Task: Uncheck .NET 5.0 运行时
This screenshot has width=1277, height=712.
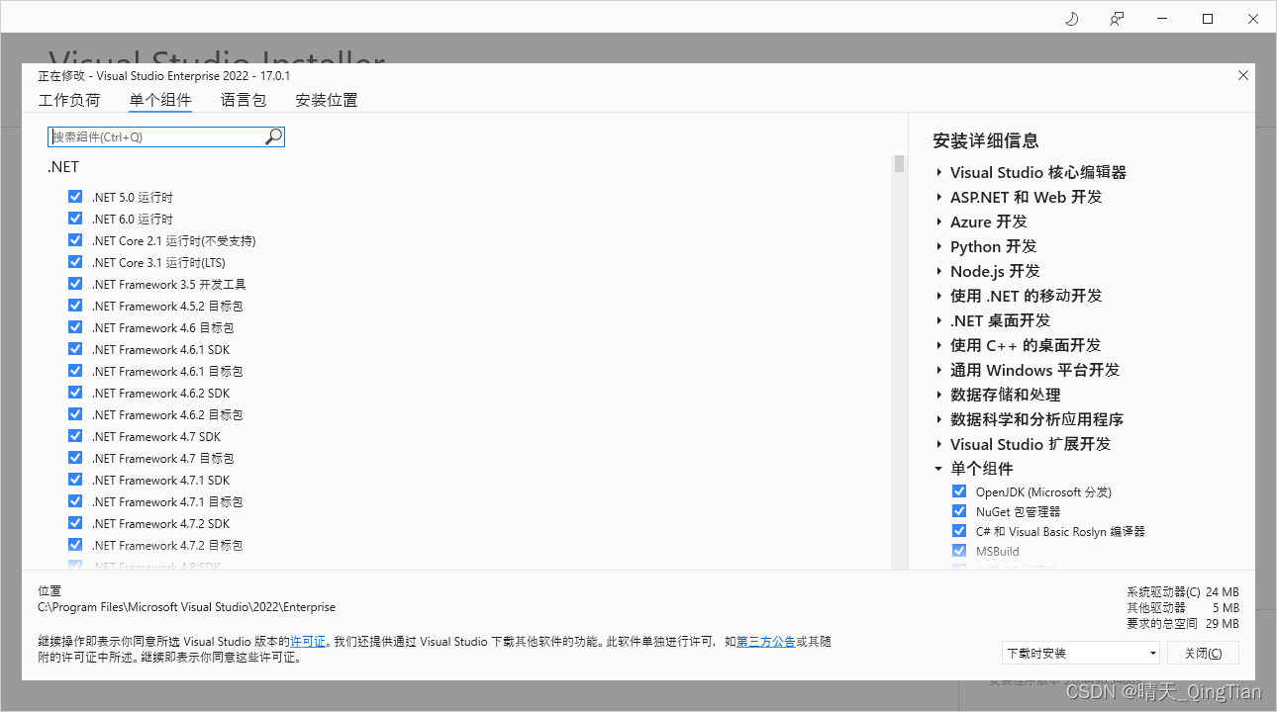Action: click(74, 197)
